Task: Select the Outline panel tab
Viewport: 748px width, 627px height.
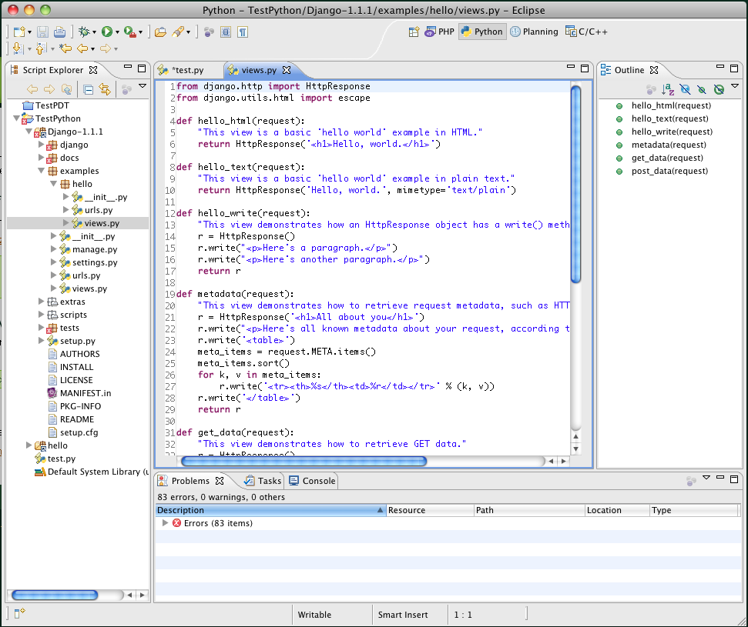Action: (x=629, y=70)
